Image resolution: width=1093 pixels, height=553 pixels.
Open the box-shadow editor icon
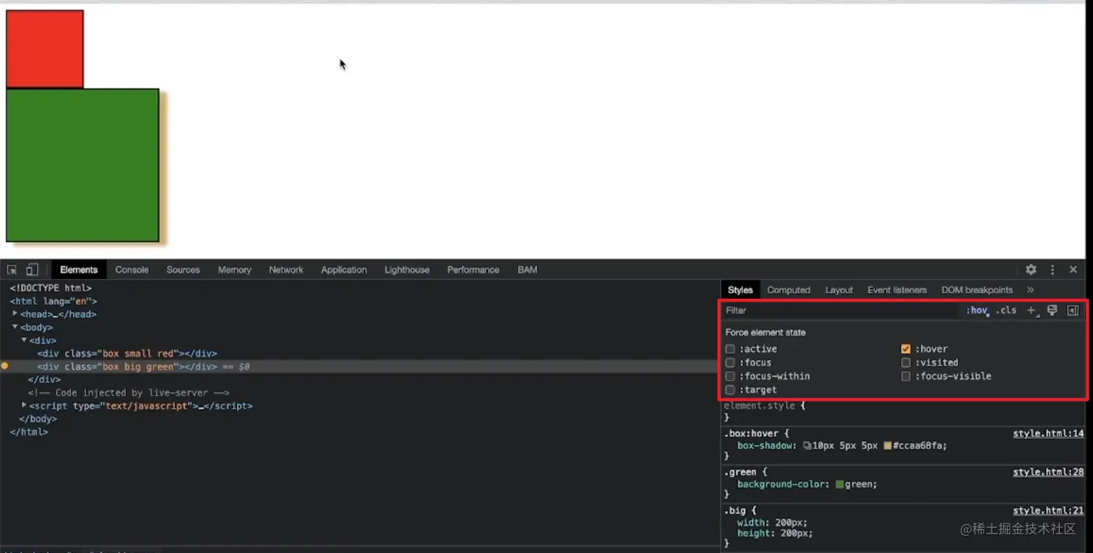coord(807,446)
